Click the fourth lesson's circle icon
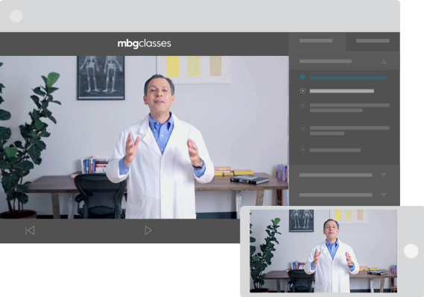Screen dimensions: 424x297 pyautogui.click(x=303, y=128)
